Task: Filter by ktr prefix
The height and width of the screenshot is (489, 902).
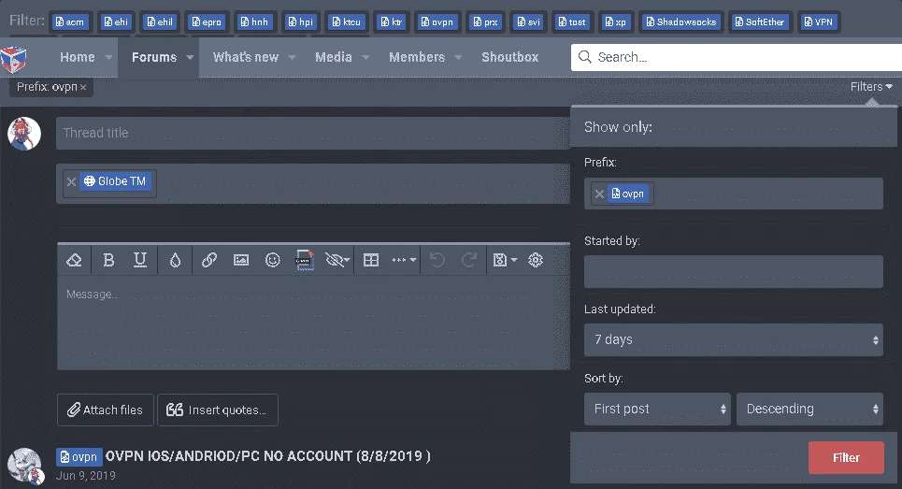Action: click(392, 22)
